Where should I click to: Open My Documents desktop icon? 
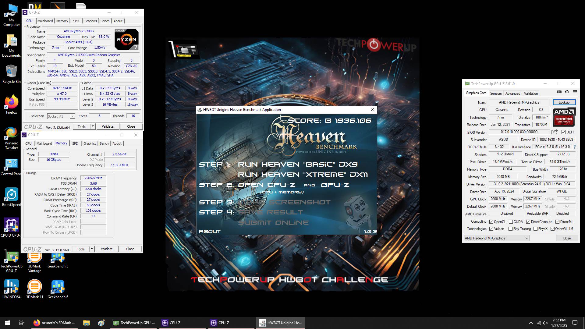click(11, 46)
